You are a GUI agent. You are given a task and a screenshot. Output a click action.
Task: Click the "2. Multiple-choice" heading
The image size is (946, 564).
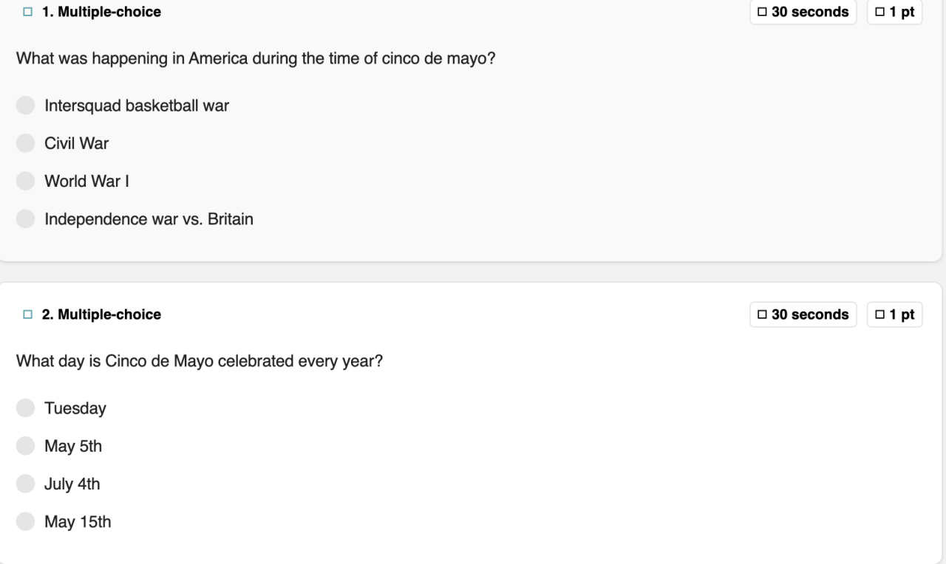[101, 314]
